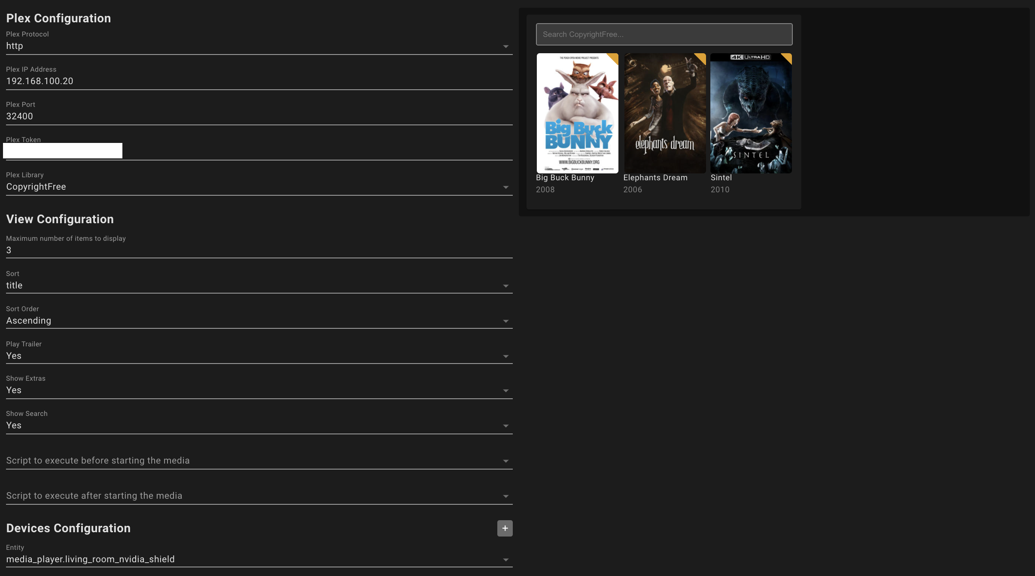Click the Elephants Dream title text
The width and height of the screenshot is (1035, 576).
[655, 178]
